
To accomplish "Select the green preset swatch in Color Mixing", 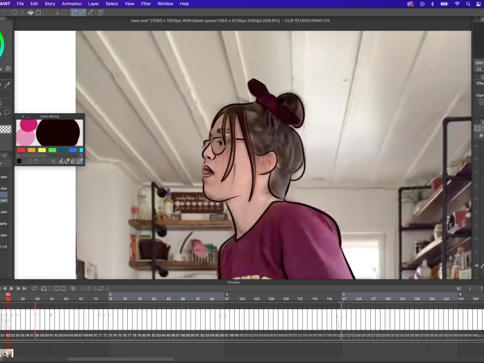I will tap(52, 150).
